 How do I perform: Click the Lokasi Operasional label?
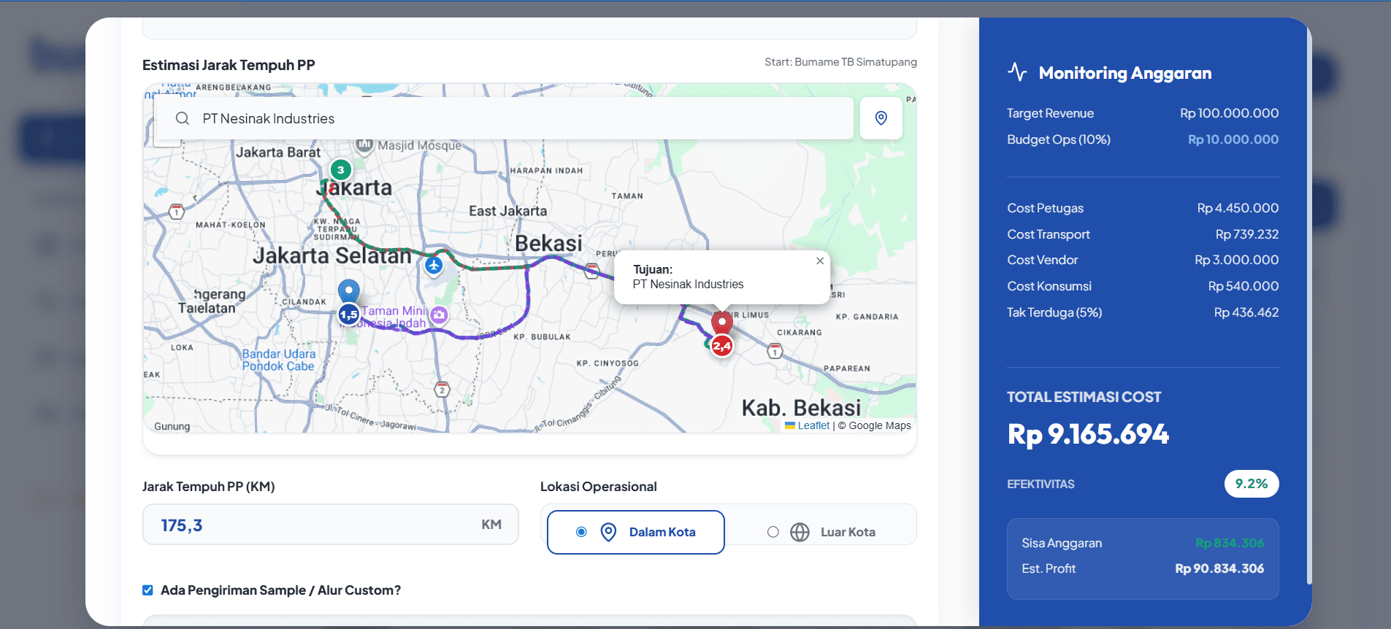(x=599, y=487)
